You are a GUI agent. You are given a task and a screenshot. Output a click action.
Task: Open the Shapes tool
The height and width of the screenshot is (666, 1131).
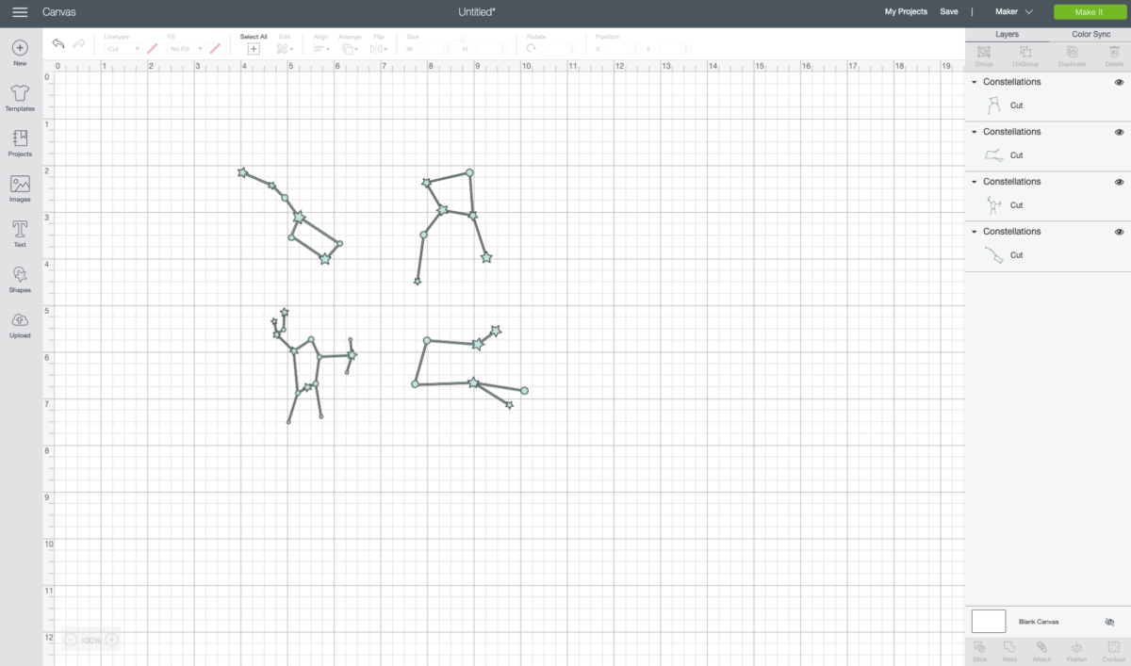[20, 279]
